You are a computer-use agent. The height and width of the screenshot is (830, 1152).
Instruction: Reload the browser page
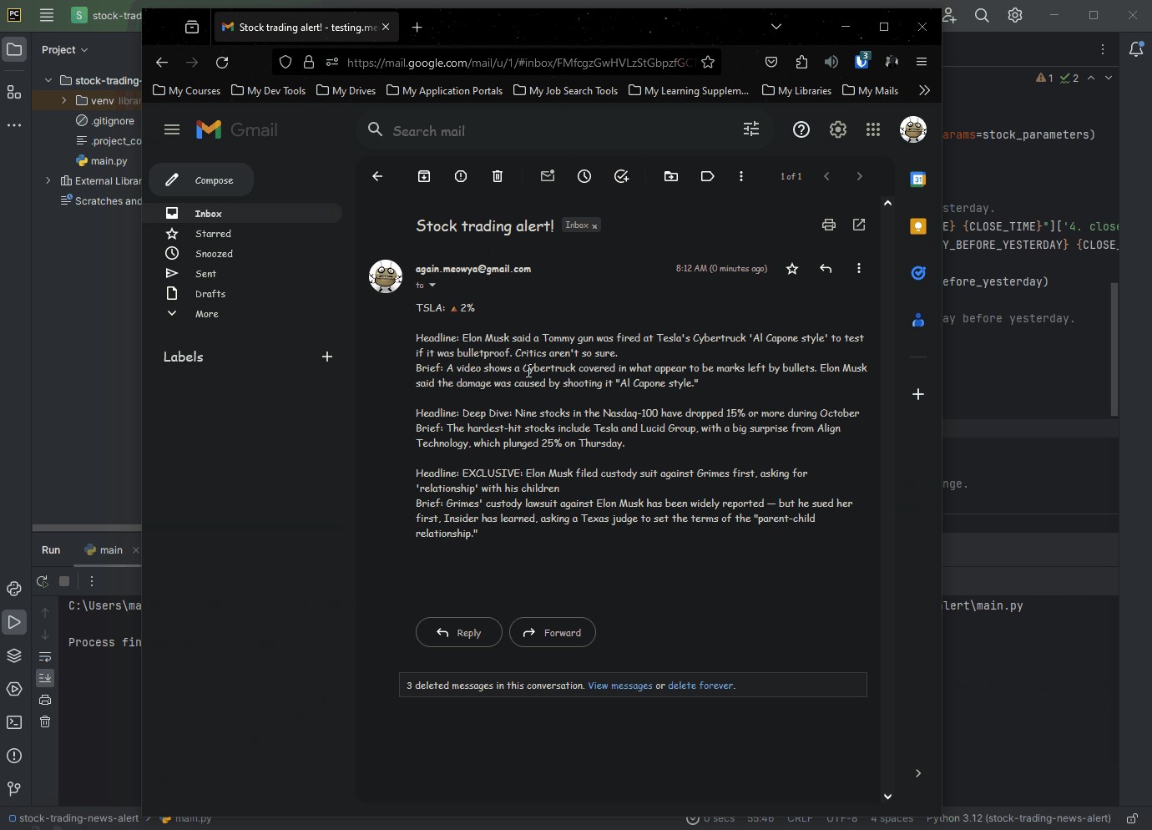click(222, 63)
